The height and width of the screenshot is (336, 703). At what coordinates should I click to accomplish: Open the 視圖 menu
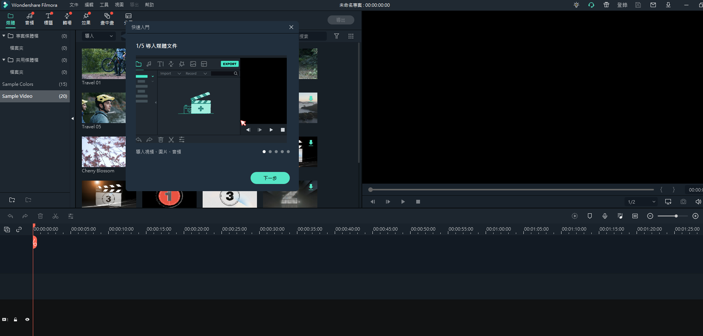(119, 5)
